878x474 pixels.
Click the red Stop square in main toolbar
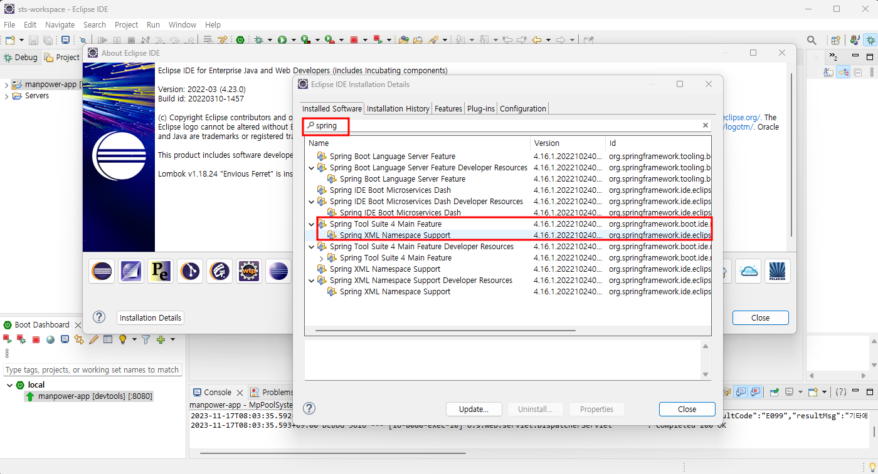click(354, 40)
